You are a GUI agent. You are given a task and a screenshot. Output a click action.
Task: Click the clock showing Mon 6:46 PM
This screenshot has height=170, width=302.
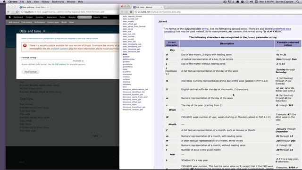266,2
